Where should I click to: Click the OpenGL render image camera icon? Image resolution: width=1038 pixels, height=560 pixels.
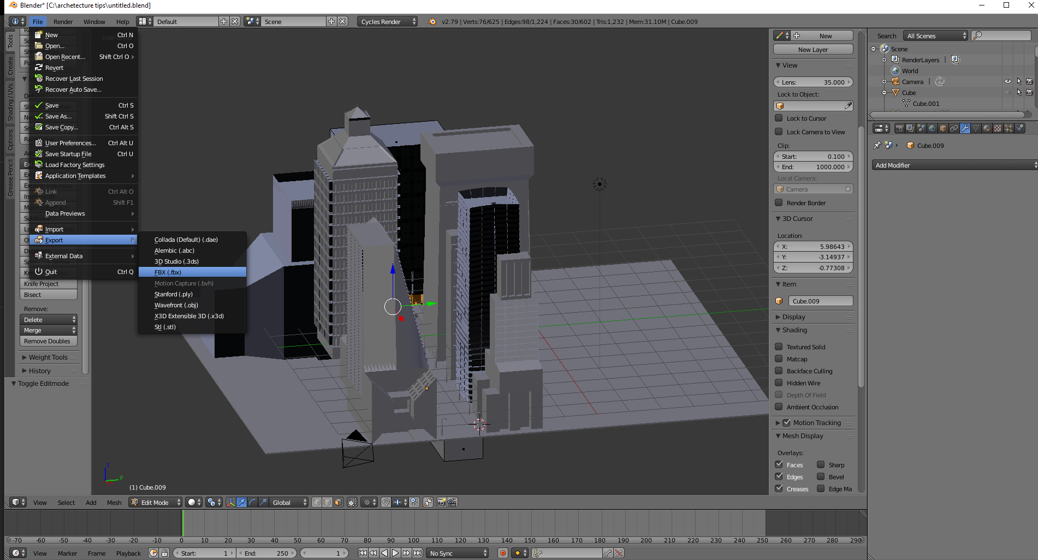(441, 502)
